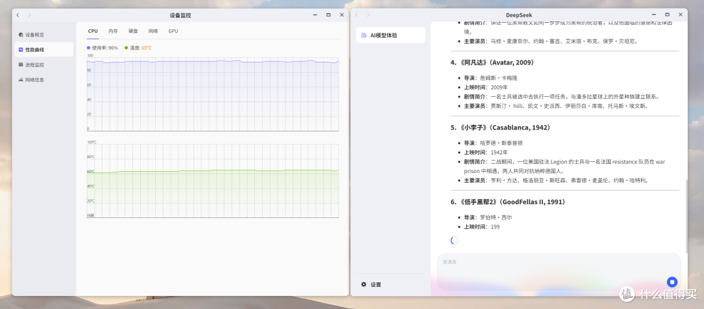The width and height of the screenshot is (704, 309).
Task: Click the purple 使用率 legend dot
Action: pyautogui.click(x=89, y=48)
